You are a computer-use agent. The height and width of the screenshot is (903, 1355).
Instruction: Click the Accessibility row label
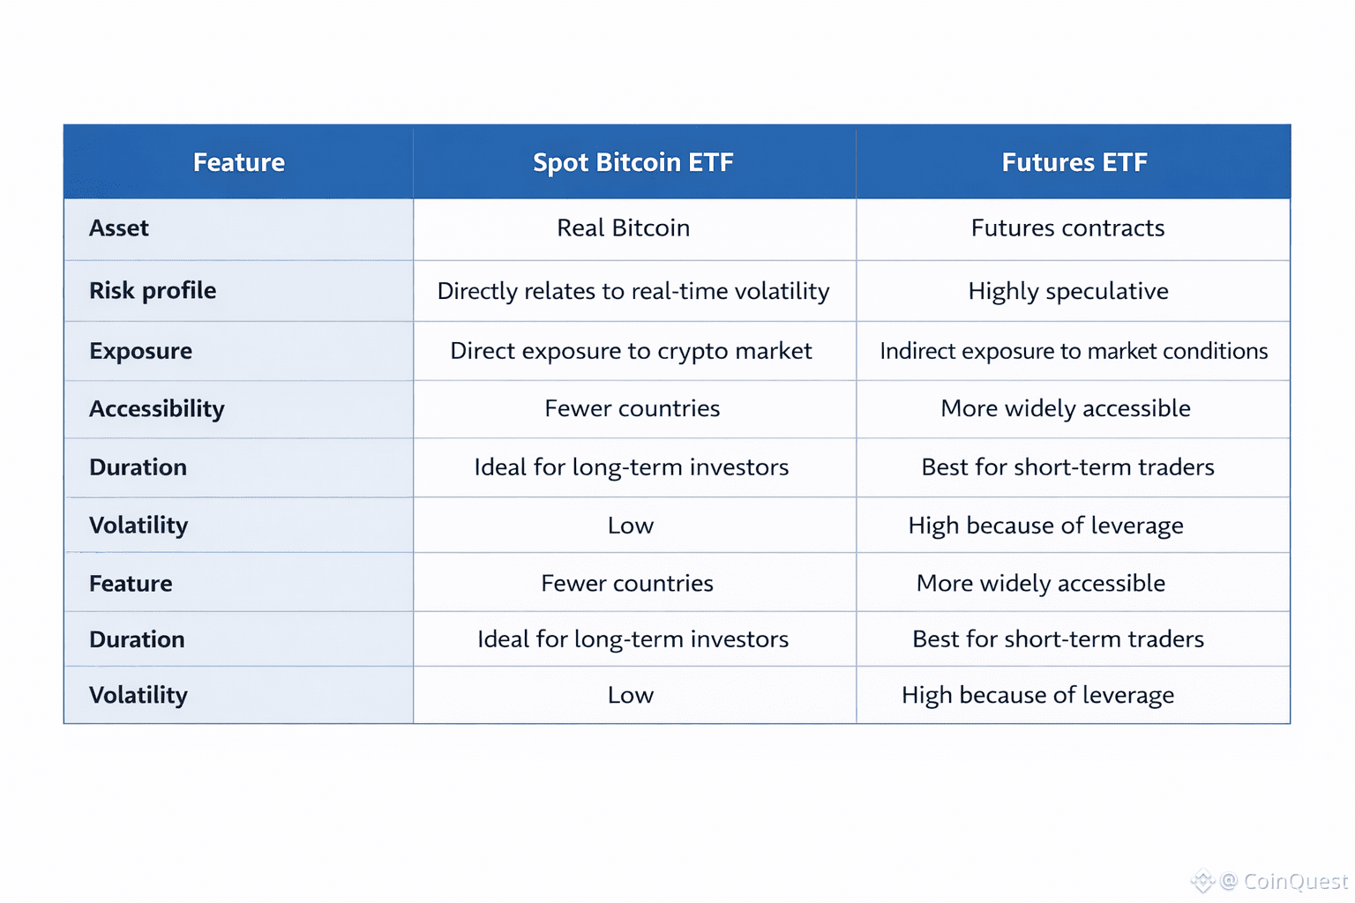point(157,409)
